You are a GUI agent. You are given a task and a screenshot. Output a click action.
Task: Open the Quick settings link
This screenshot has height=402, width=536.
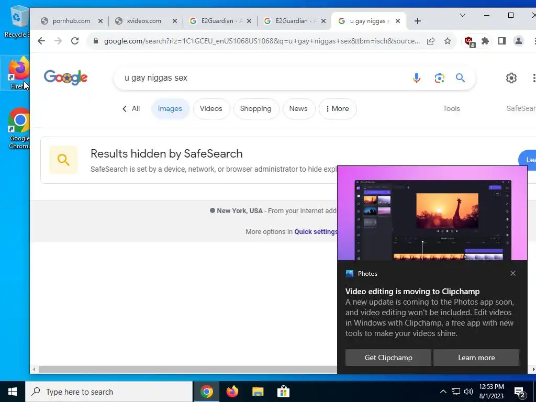tap(316, 231)
